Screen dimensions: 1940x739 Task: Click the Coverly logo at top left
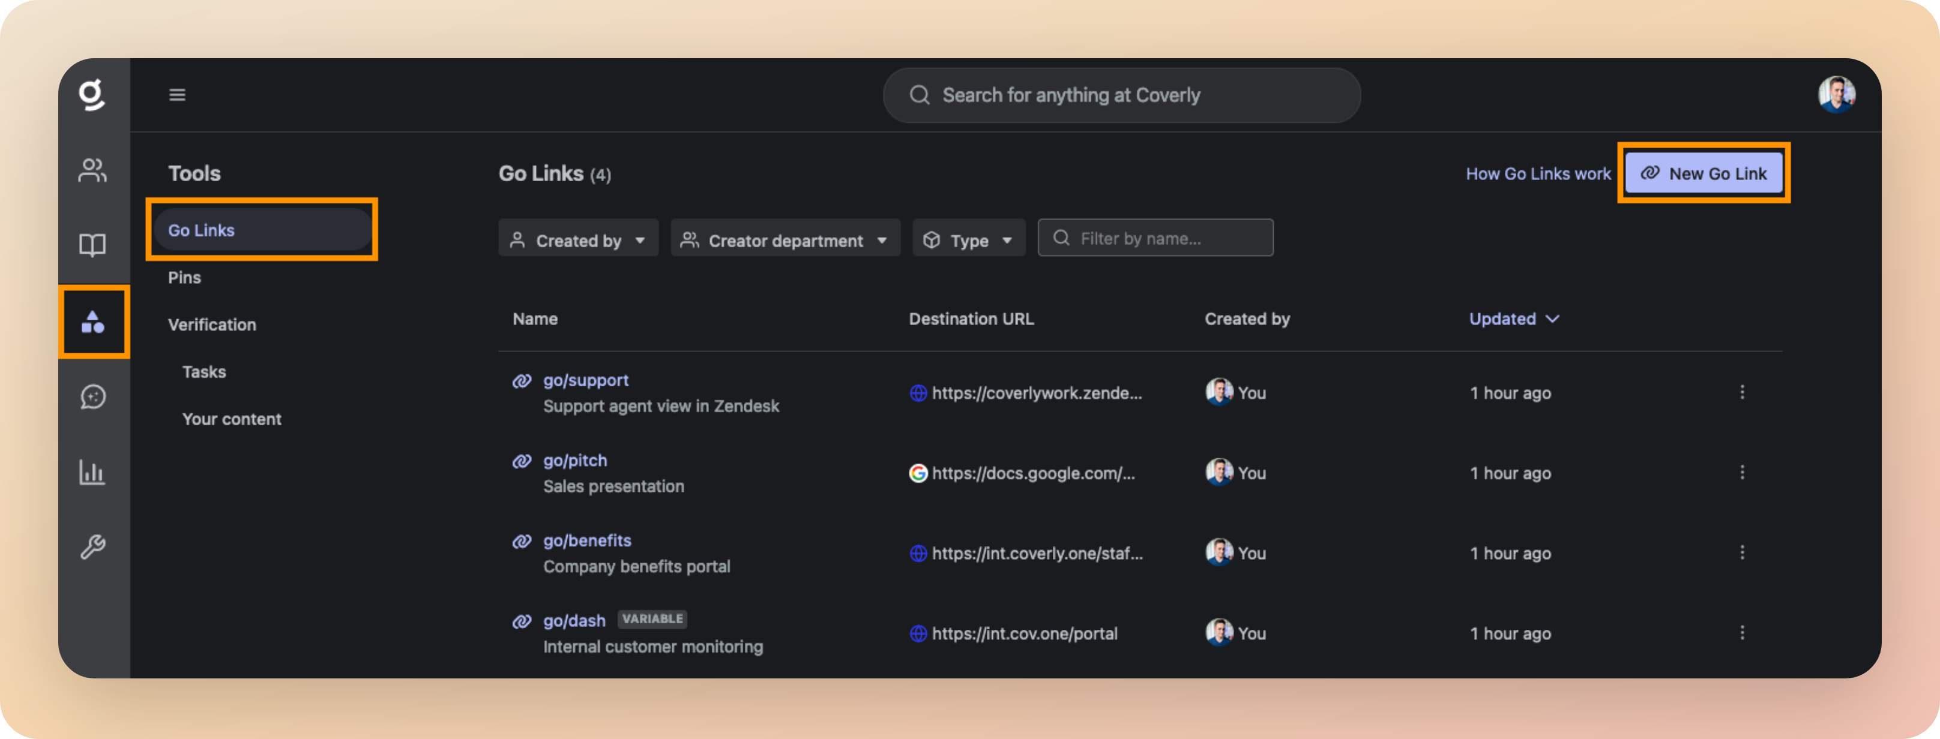click(x=94, y=94)
